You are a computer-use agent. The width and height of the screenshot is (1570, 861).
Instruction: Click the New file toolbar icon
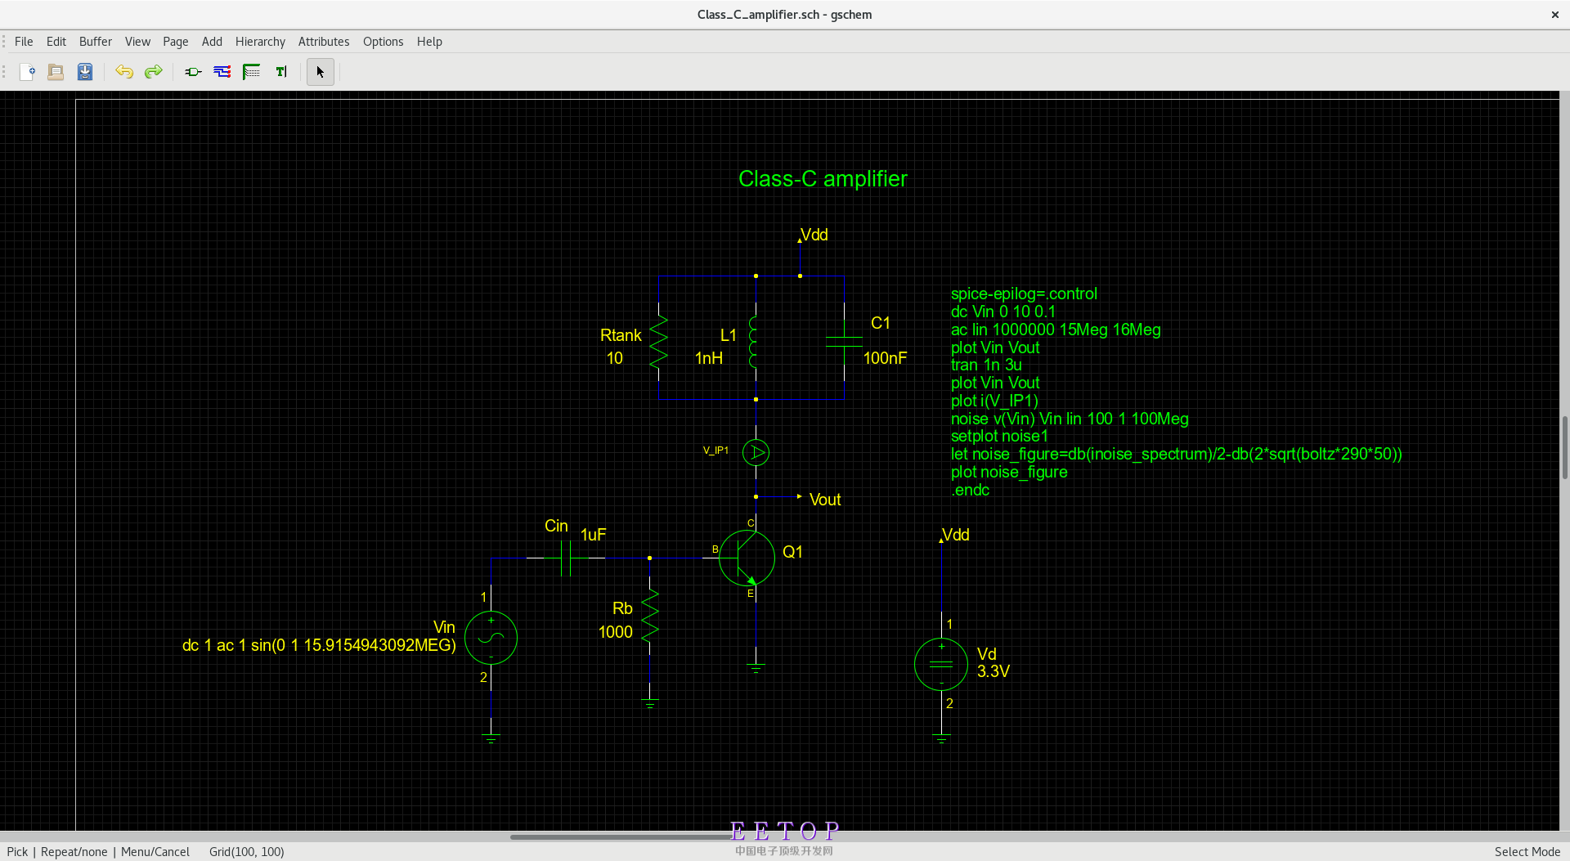click(x=27, y=72)
